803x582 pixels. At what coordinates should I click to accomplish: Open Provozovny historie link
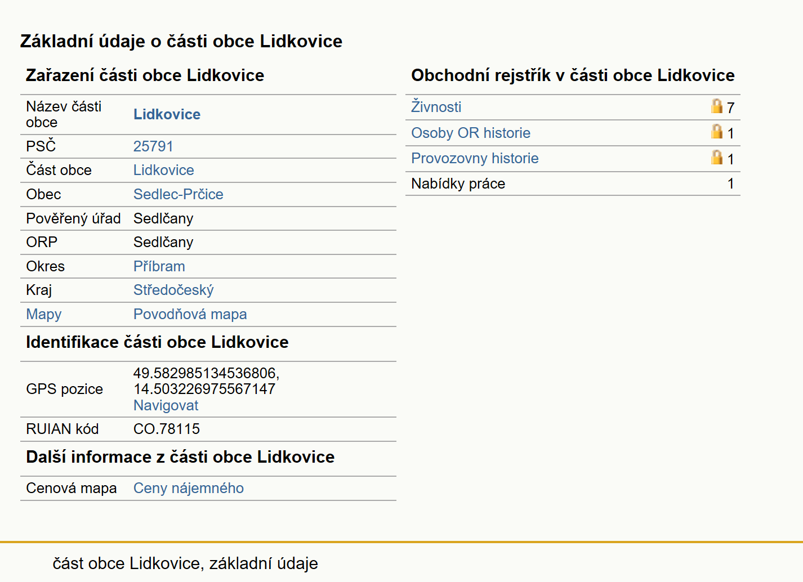coord(475,158)
